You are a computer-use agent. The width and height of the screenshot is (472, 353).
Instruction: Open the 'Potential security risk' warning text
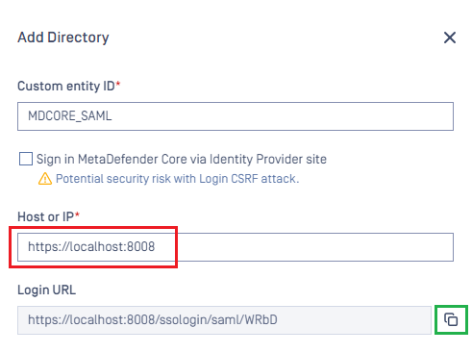click(x=177, y=179)
